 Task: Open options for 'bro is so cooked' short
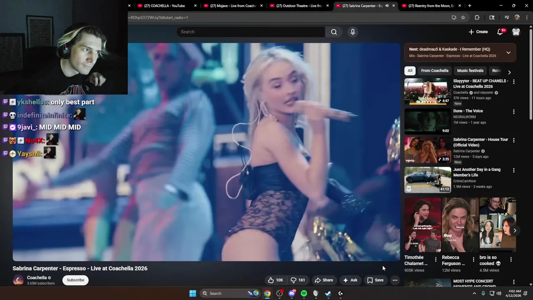click(511, 259)
